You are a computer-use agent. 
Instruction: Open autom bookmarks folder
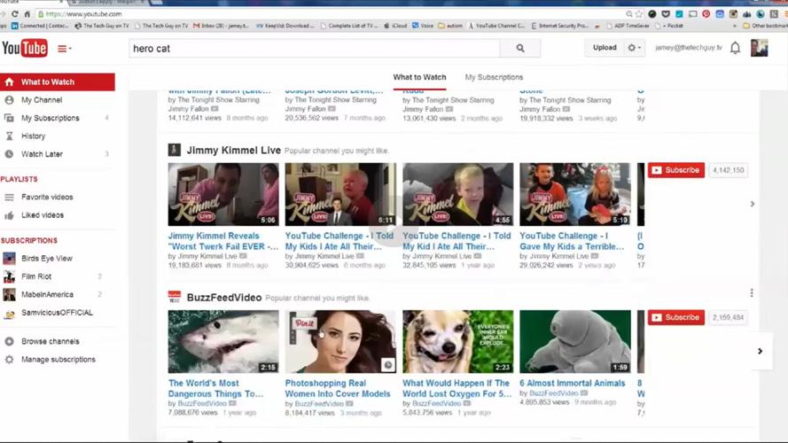pyautogui.click(x=450, y=26)
